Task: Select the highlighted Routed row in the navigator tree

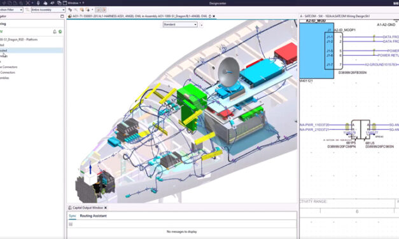Action: tap(32, 50)
